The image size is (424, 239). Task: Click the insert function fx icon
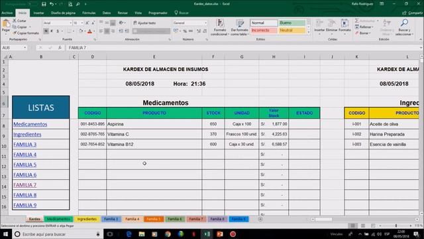[60, 48]
